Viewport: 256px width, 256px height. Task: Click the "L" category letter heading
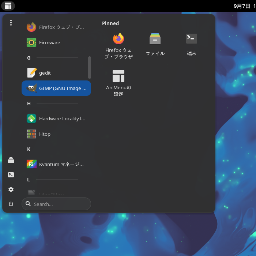click(x=29, y=180)
